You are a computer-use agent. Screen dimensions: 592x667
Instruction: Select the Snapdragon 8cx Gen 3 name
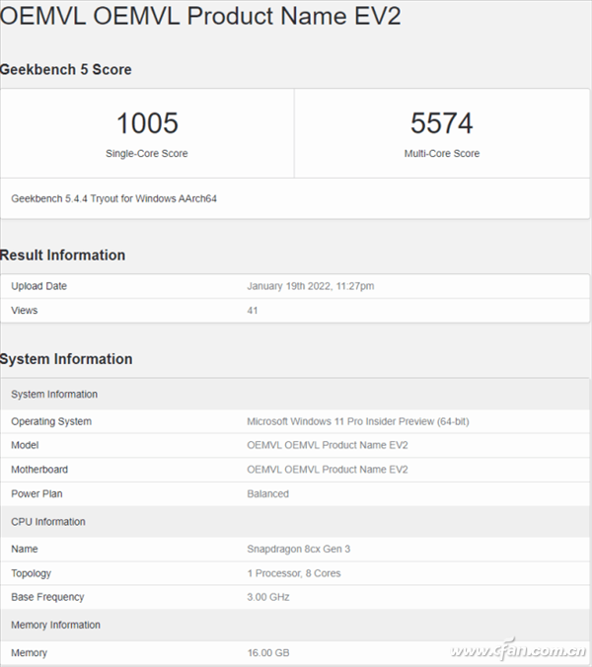click(x=298, y=548)
